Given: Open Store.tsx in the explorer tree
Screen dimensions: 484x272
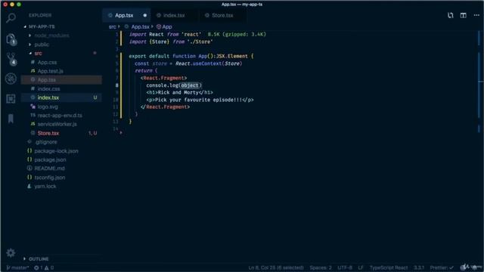Looking at the screenshot, I should pyautogui.click(x=48, y=133).
